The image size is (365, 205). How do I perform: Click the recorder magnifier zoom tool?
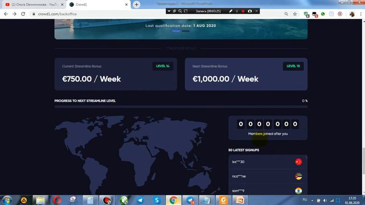coord(180,11)
